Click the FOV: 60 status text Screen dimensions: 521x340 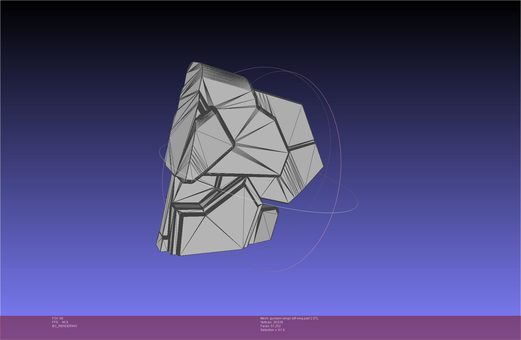58,318
